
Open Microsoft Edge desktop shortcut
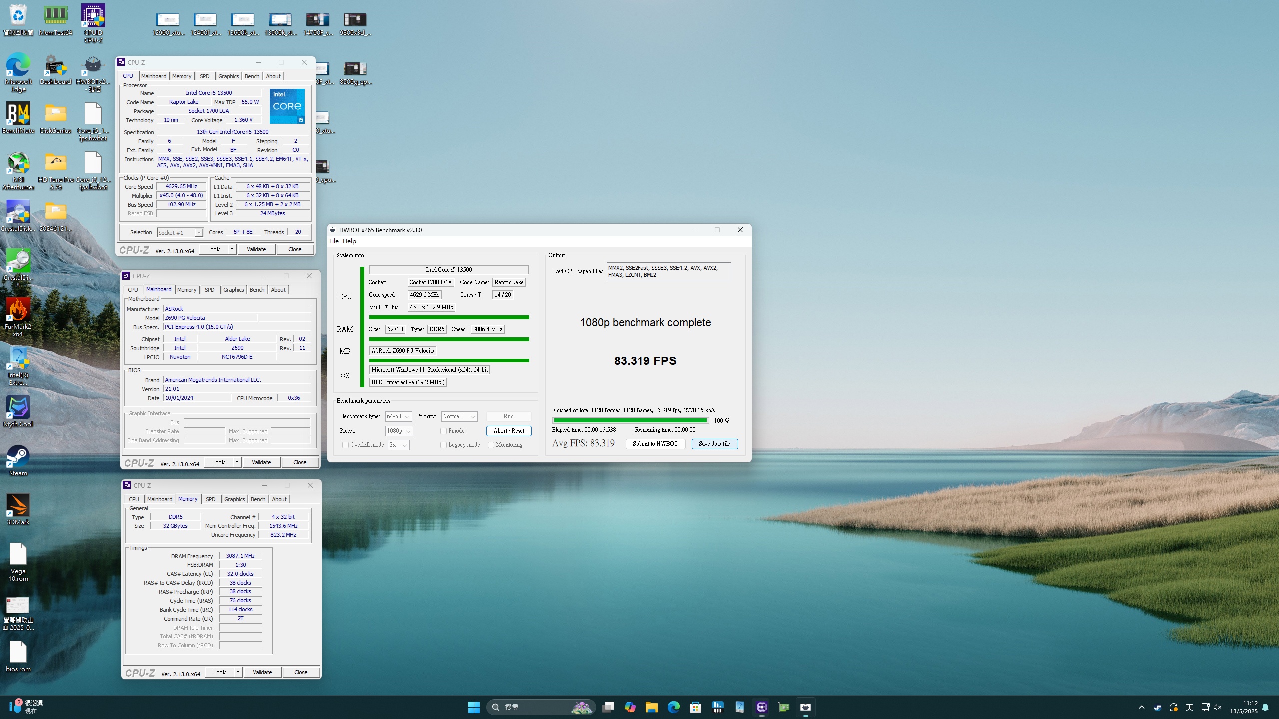point(18,72)
